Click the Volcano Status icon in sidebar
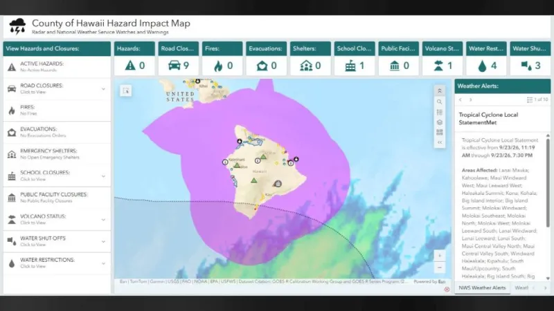Screen dimensions: 554x311 [x=12, y=220]
